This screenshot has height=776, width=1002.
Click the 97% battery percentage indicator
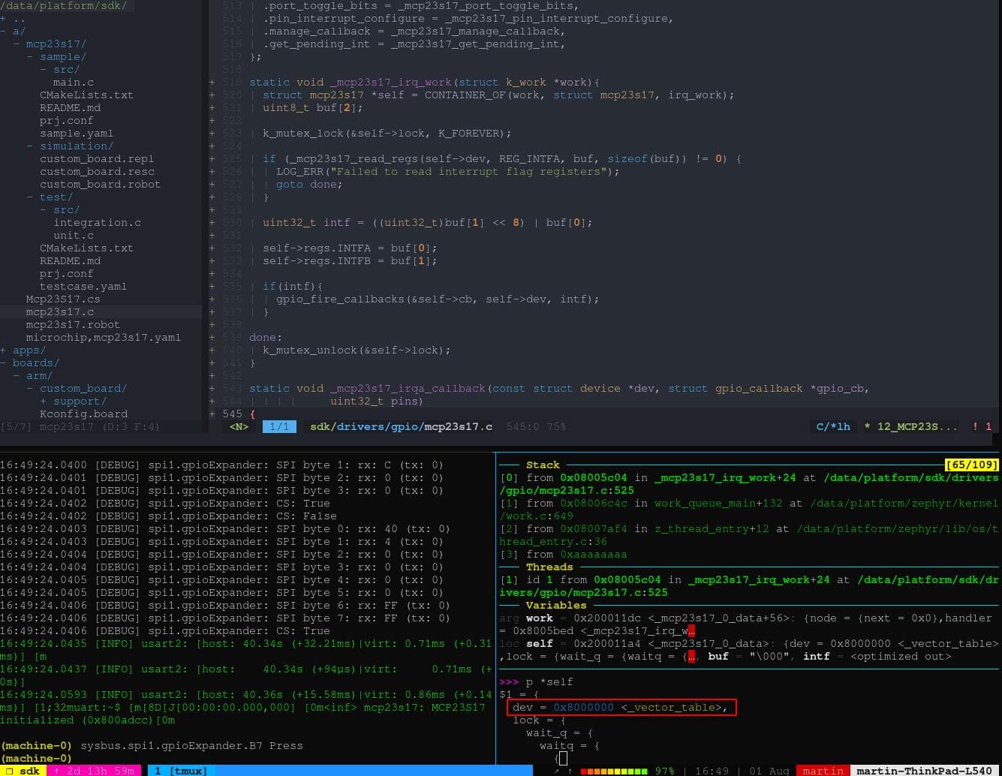pos(663,770)
